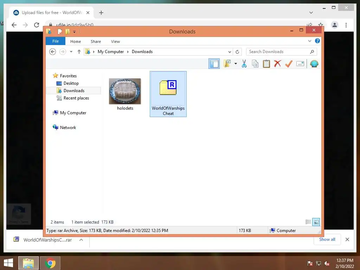Expand breadcrumb arrow before My Computer
This screenshot has width=360, height=270.
click(x=94, y=52)
